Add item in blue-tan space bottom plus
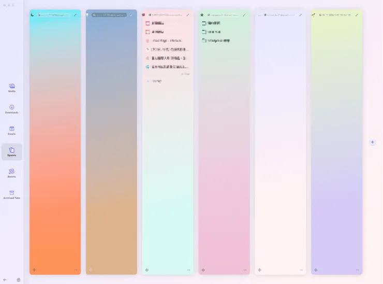This screenshot has height=284, width=383. 91,270
